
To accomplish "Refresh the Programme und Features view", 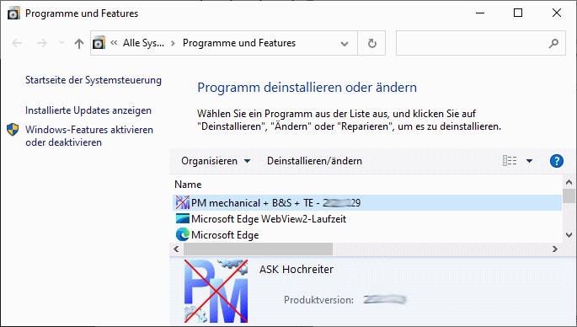I will (x=372, y=44).
